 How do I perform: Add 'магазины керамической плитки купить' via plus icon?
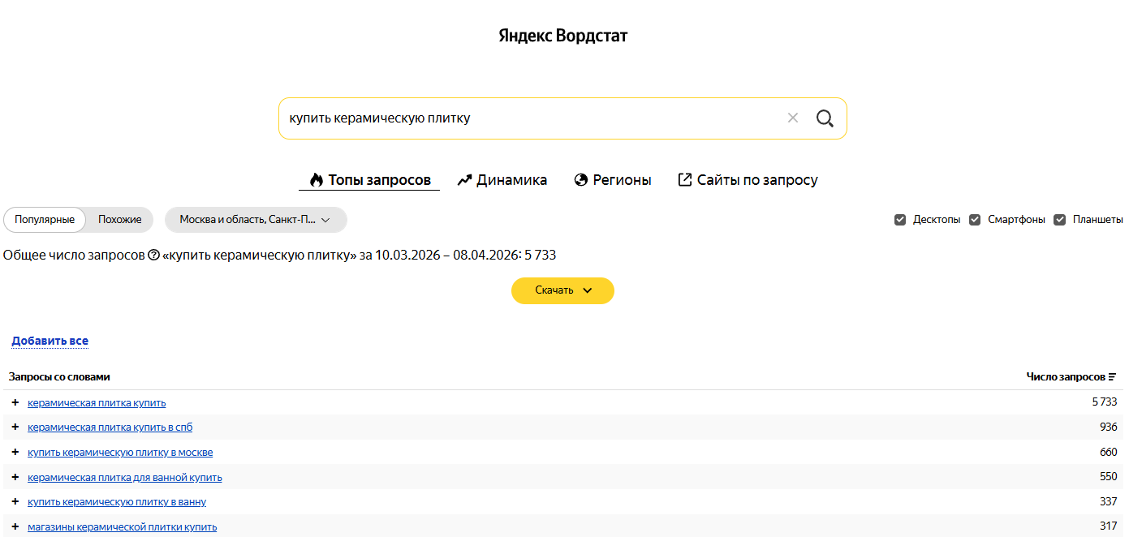click(x=15, y=526)
